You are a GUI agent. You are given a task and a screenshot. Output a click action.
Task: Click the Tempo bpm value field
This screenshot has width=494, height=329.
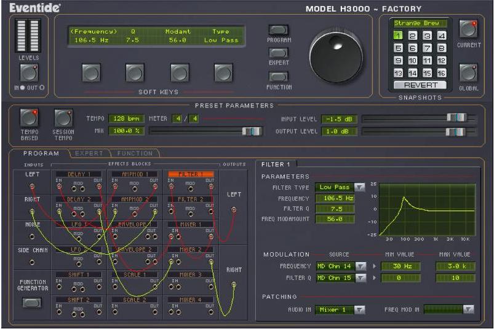[x=125, y=118]
